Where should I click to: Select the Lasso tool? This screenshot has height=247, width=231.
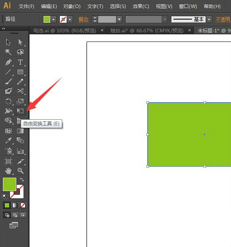(x=20, y=51)
